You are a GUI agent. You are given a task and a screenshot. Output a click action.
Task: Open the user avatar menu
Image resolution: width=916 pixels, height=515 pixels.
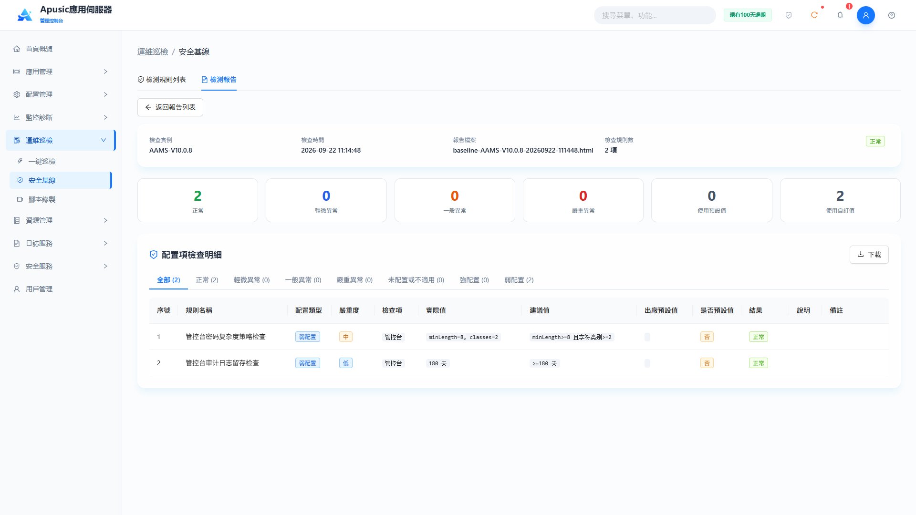pyautogui.click(x=866, y=15)
